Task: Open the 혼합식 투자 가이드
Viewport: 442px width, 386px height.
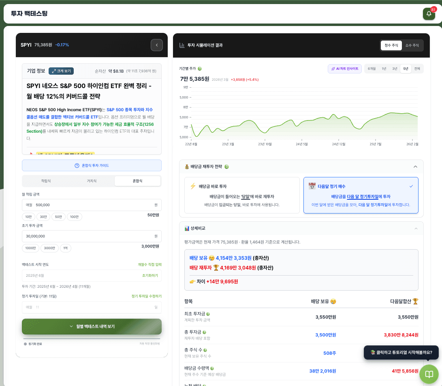Action: 92,166
